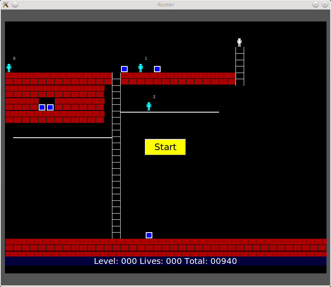Viewport: 331px width, 287px height.
Task: Click the cyan enemy labeled 2 on the bar
Action: [149, 106]
